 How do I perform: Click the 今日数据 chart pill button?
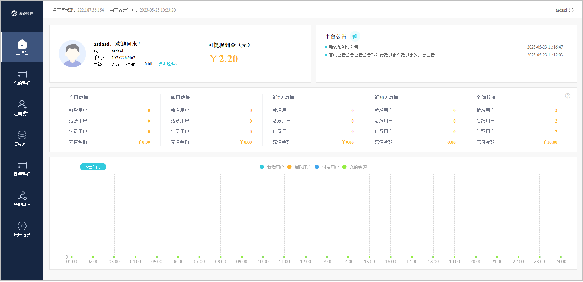click(93, 167)
